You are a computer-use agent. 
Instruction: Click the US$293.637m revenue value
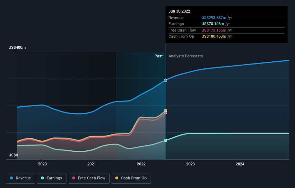(214, 18)
